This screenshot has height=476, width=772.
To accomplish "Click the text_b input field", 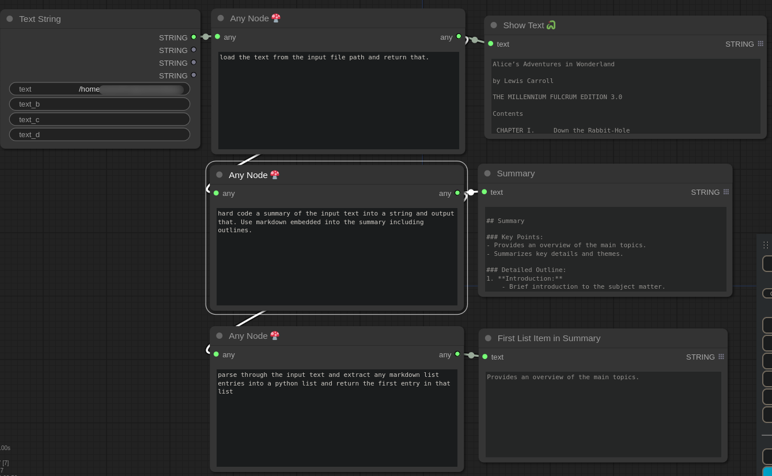I will 99,104.
